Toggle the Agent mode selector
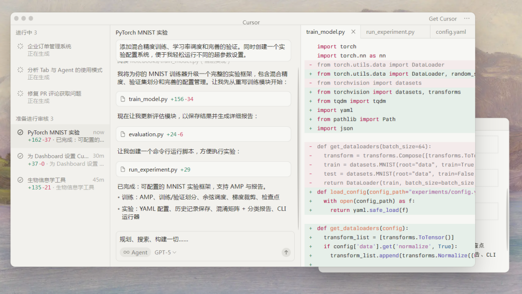 135,252
